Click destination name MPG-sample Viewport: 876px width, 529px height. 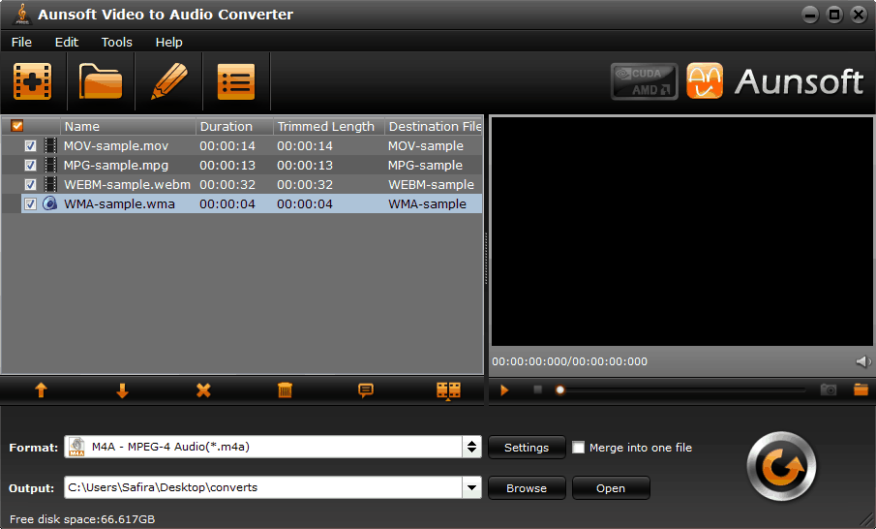tap(425, 166)
